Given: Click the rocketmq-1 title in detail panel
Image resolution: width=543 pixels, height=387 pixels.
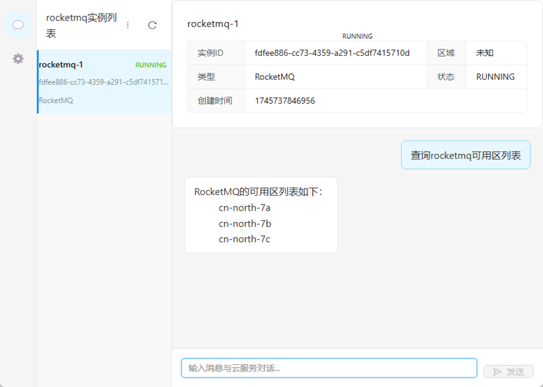Looking at the screenshot, I should [x=213, y=24].
